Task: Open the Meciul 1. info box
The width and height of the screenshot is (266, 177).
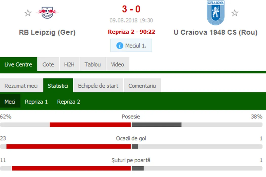Action: click(x=131, y=46)
